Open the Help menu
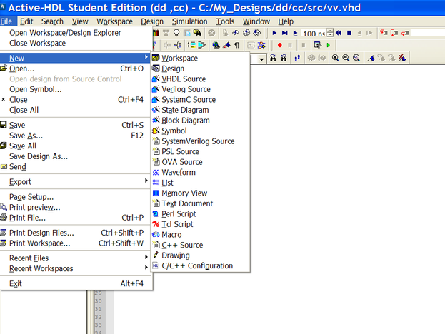This screenshot has width=445, height=334. pos(286,21)
